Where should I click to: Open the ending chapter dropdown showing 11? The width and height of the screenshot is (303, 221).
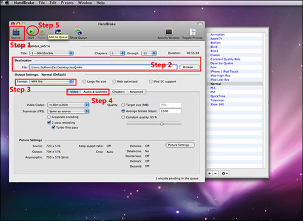pos(149,53)
